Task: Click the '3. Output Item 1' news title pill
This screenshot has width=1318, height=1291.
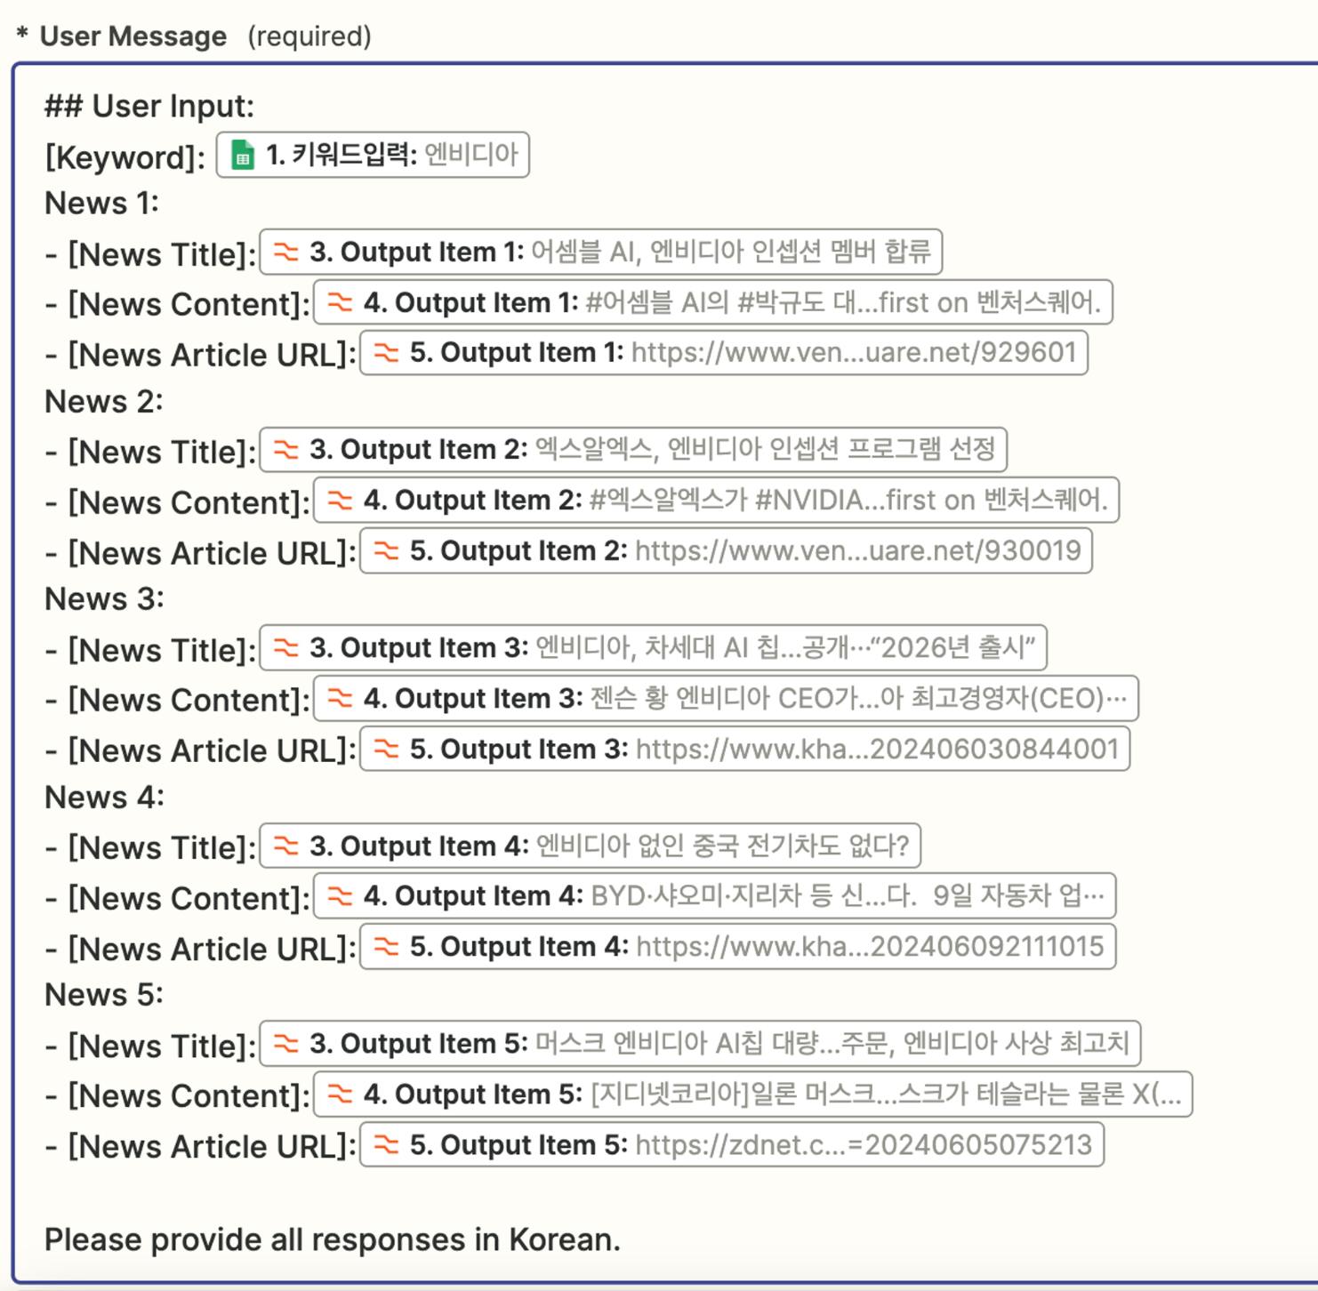Action: click(601, 252)
